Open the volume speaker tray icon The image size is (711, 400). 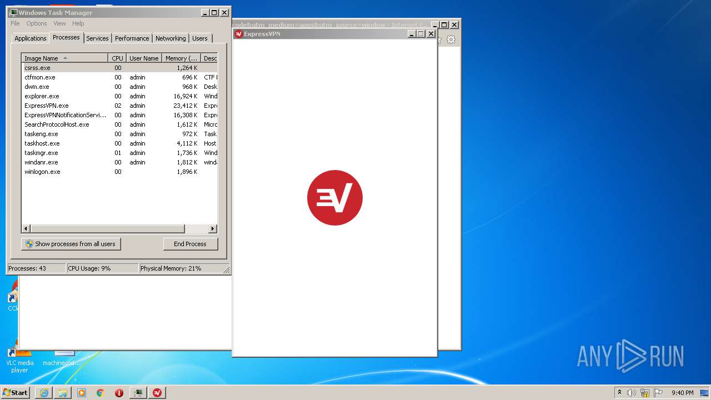pyautogui.click(x=632, y=393)
